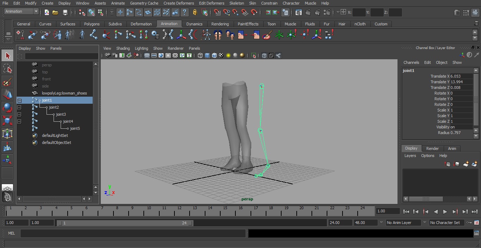Click the Use all lights yellow sphere

point(228,55)
